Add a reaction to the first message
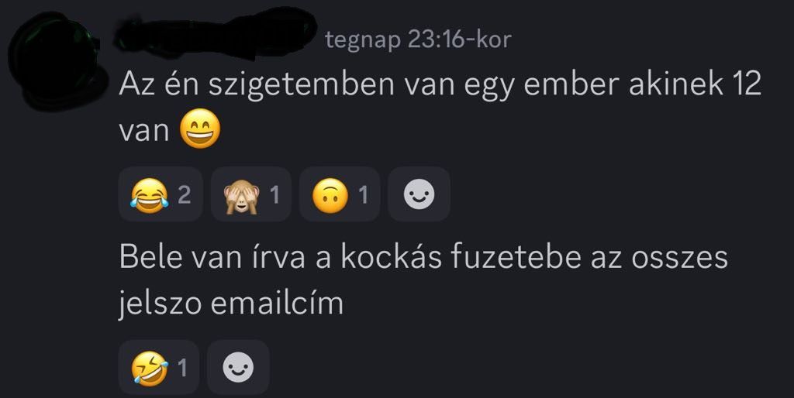794x398 pixels. pos(419,194)
